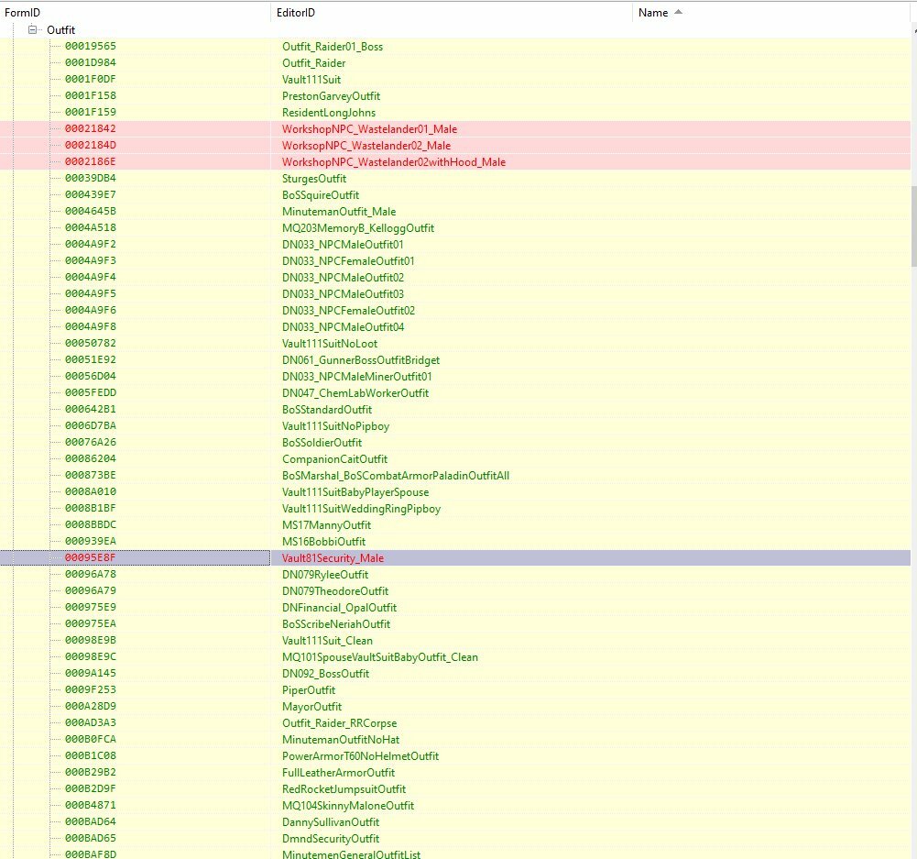Click FormID 000BAD64
The image size is (917, 859).
pos(91,821)
